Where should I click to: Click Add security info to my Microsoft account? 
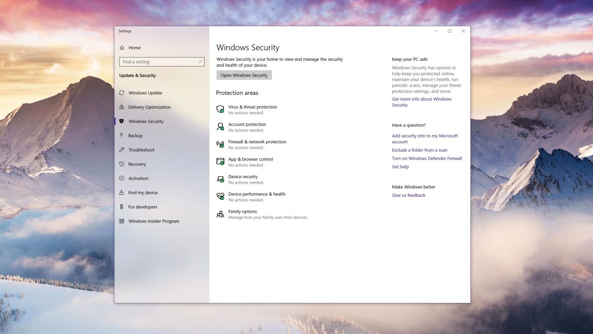pos(425,139)
